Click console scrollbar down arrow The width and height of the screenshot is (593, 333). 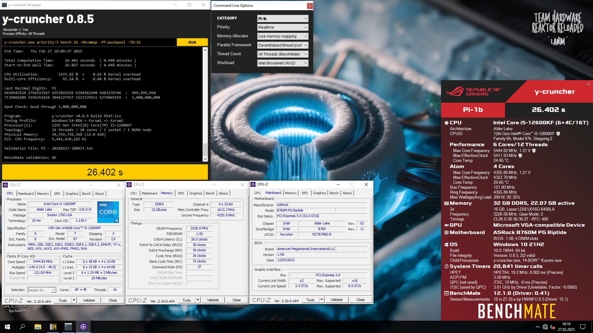(x=205, y=159)
